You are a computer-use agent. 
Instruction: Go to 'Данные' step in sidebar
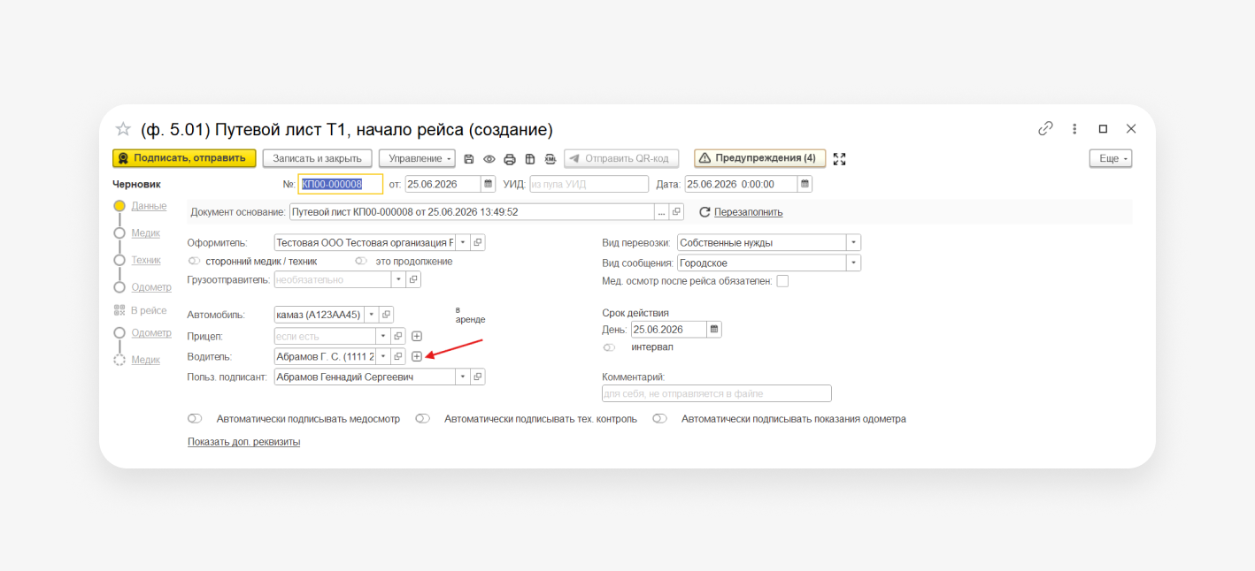[149, 206]
